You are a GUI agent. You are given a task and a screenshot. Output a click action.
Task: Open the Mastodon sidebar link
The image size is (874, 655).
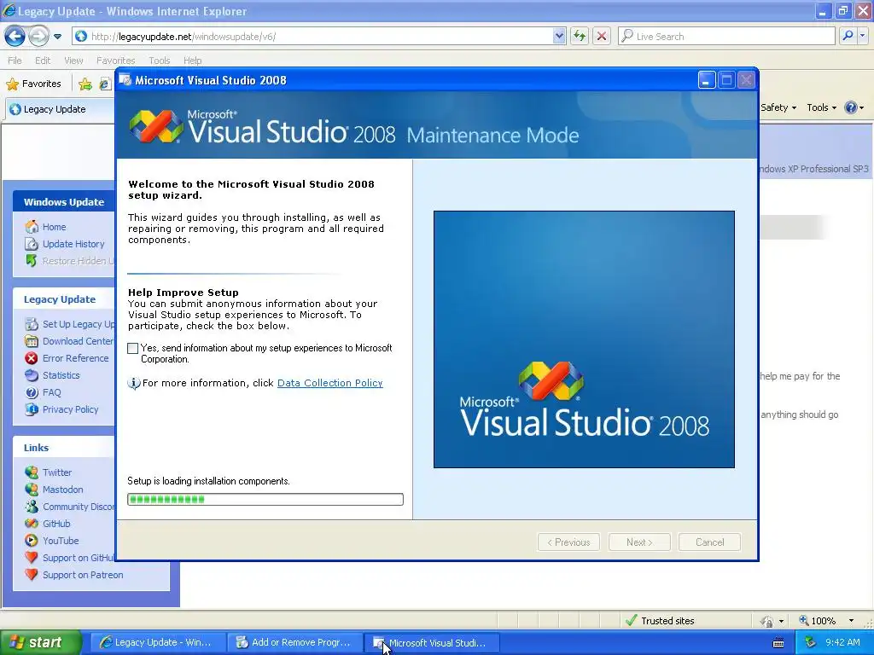coord(63,490)
